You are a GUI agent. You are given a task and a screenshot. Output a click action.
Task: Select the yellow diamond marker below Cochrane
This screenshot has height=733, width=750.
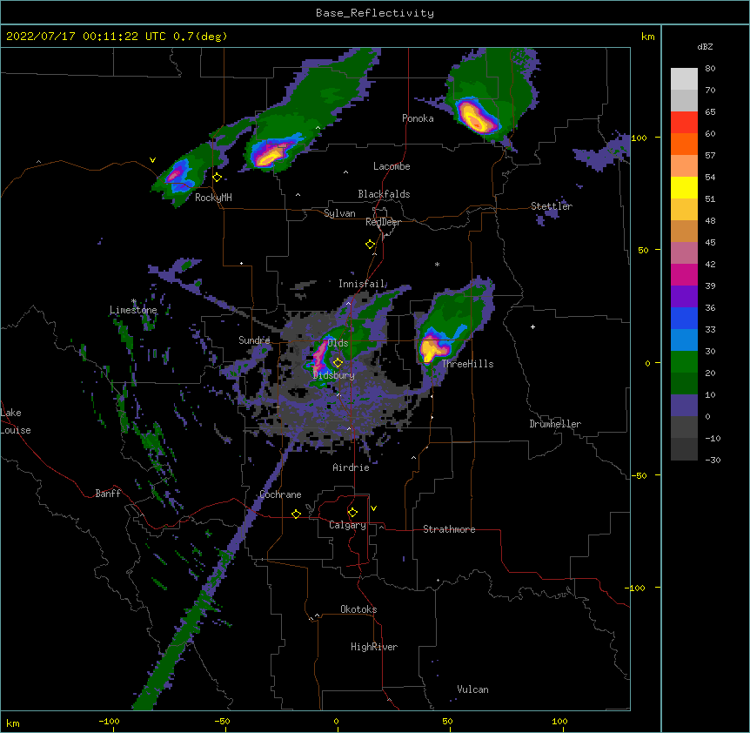point(296,514)
